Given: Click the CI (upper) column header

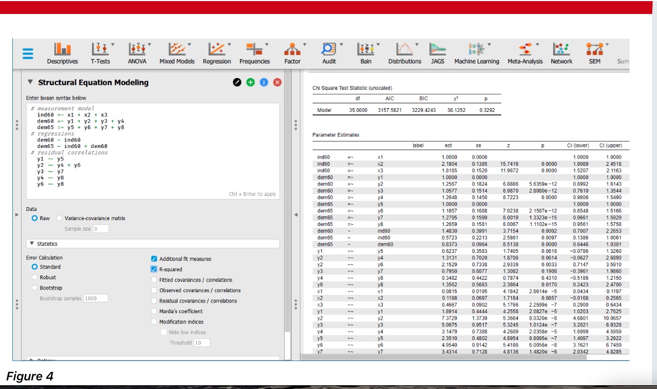Looking at the screenshot, I should [x=610, y=145].
